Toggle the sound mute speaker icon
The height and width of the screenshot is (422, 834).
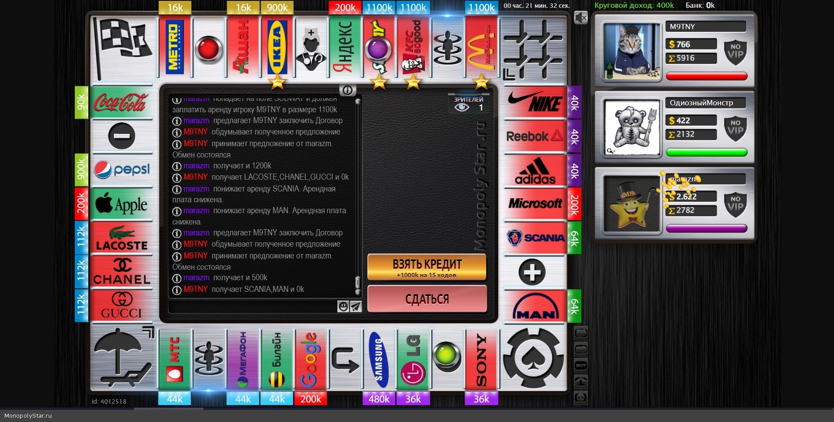(x=581, y=18)
